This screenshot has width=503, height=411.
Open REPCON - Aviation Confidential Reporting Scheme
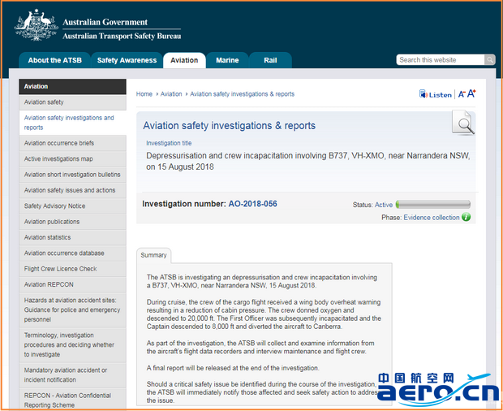point(72,400)
